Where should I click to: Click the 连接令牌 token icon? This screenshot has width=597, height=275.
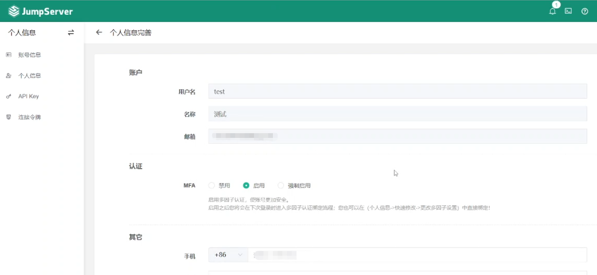(9, 117)
